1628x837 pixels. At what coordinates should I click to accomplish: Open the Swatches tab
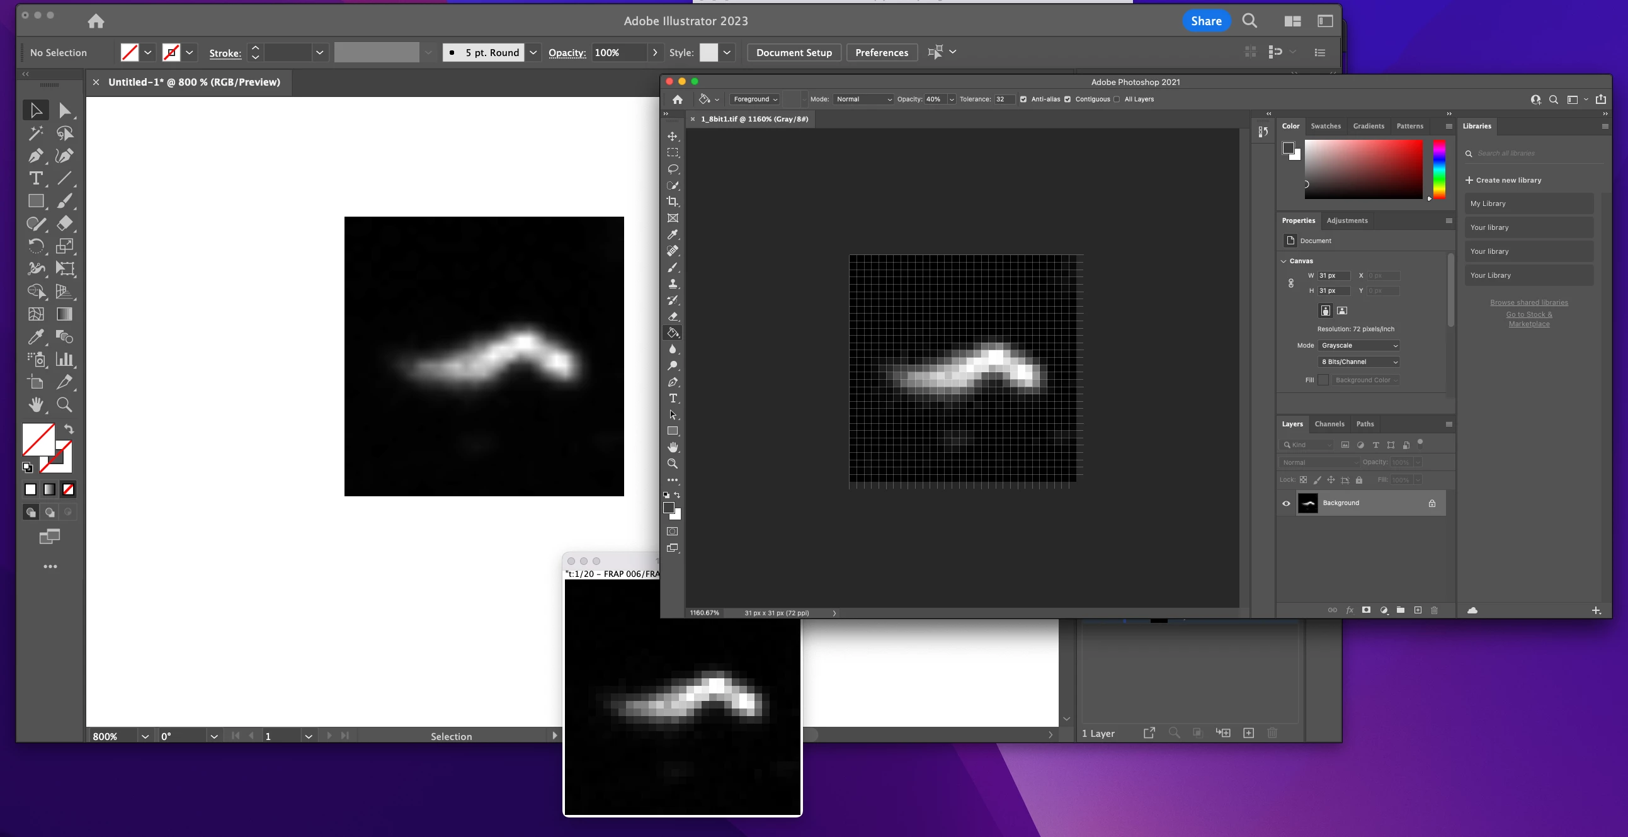1325,127
